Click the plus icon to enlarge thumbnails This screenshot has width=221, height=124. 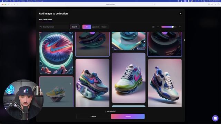pyautogui.click(x=180, y=27)
